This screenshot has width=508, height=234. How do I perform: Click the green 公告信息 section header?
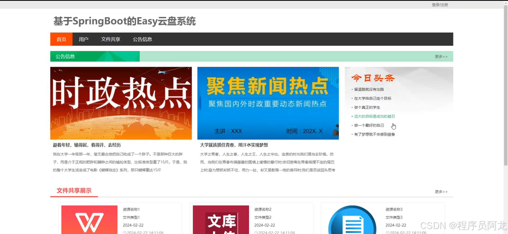tap(95, 56)
